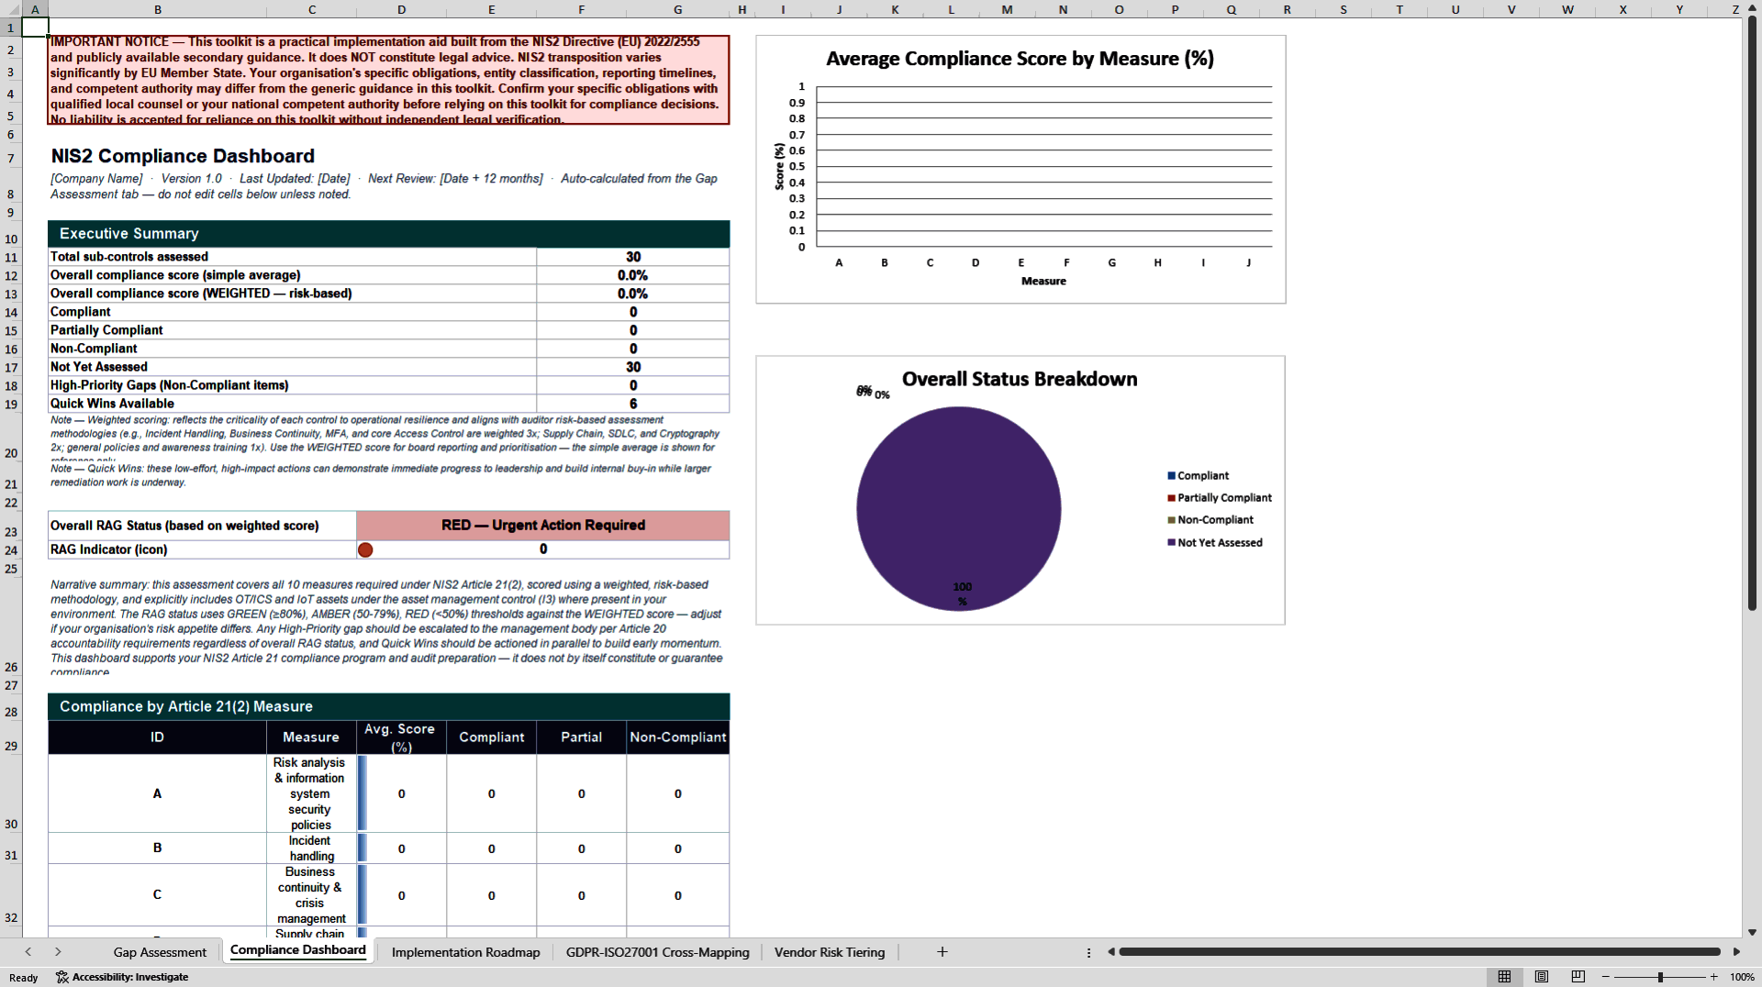Select High-Priority Gaps label cell

click(293, 385)
